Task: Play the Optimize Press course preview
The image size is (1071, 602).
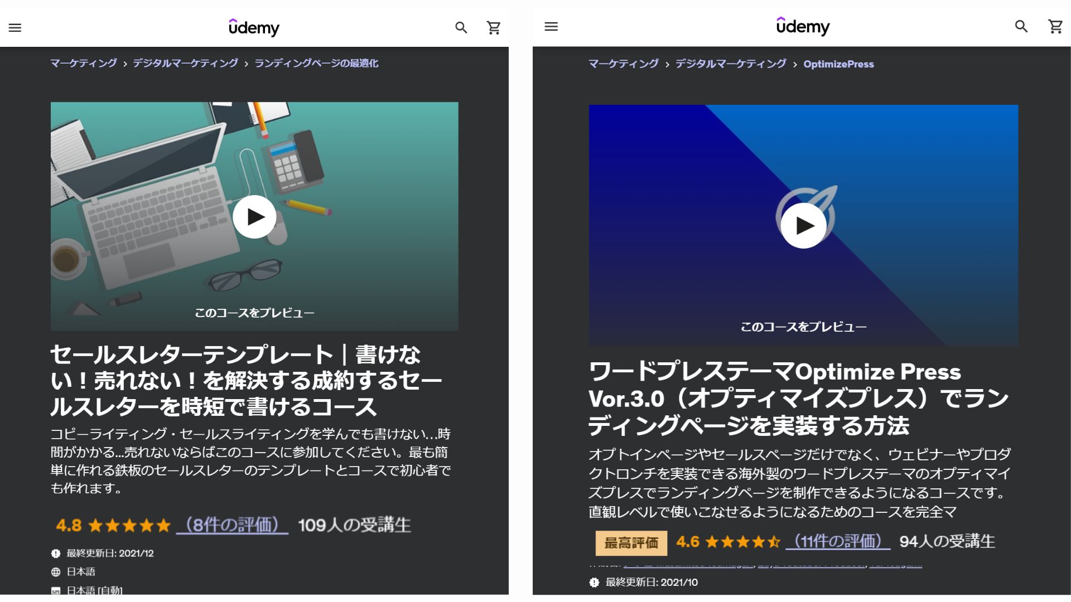Action: click(x=803, y=225)
